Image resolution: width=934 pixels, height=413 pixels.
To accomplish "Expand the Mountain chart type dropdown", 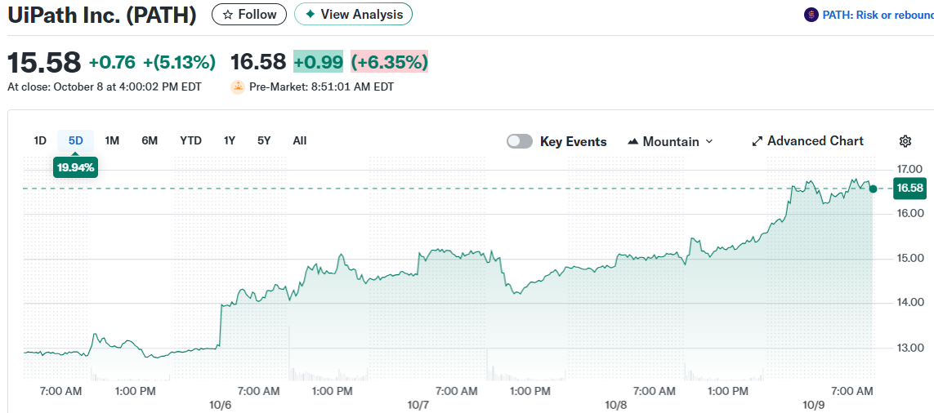I will tap(708, 141).
